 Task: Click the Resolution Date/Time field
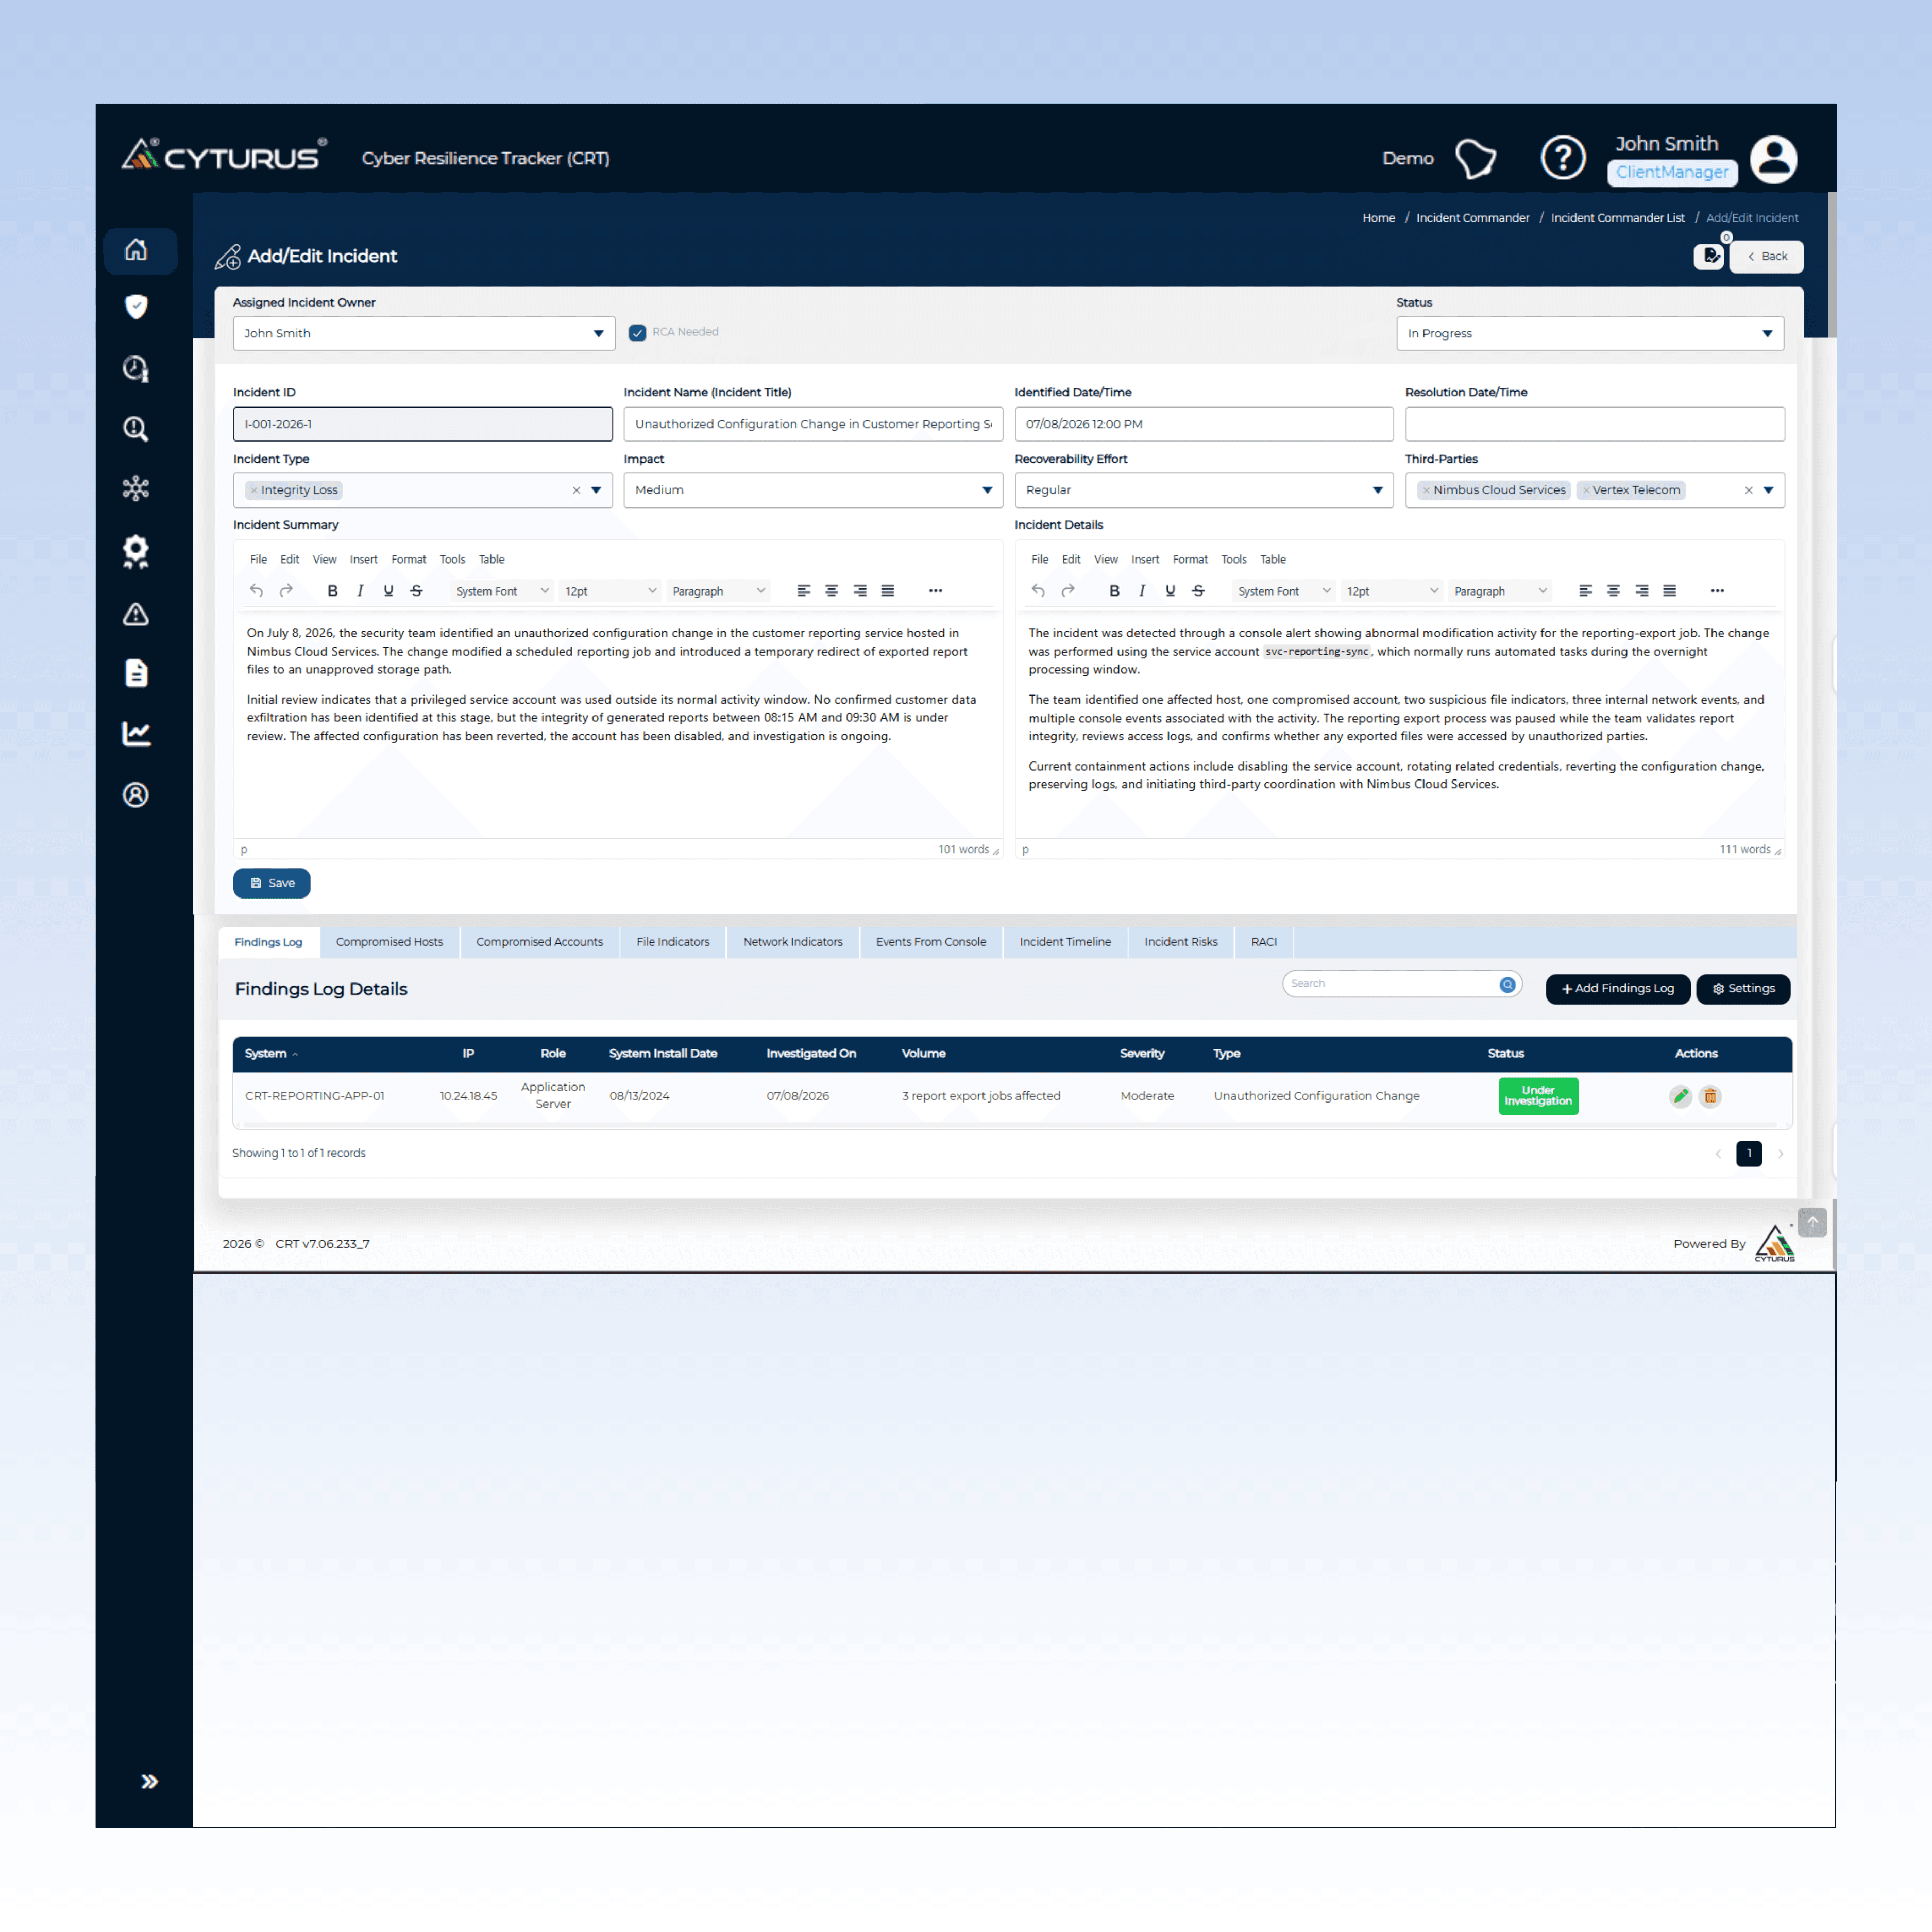click(1595, 424)
